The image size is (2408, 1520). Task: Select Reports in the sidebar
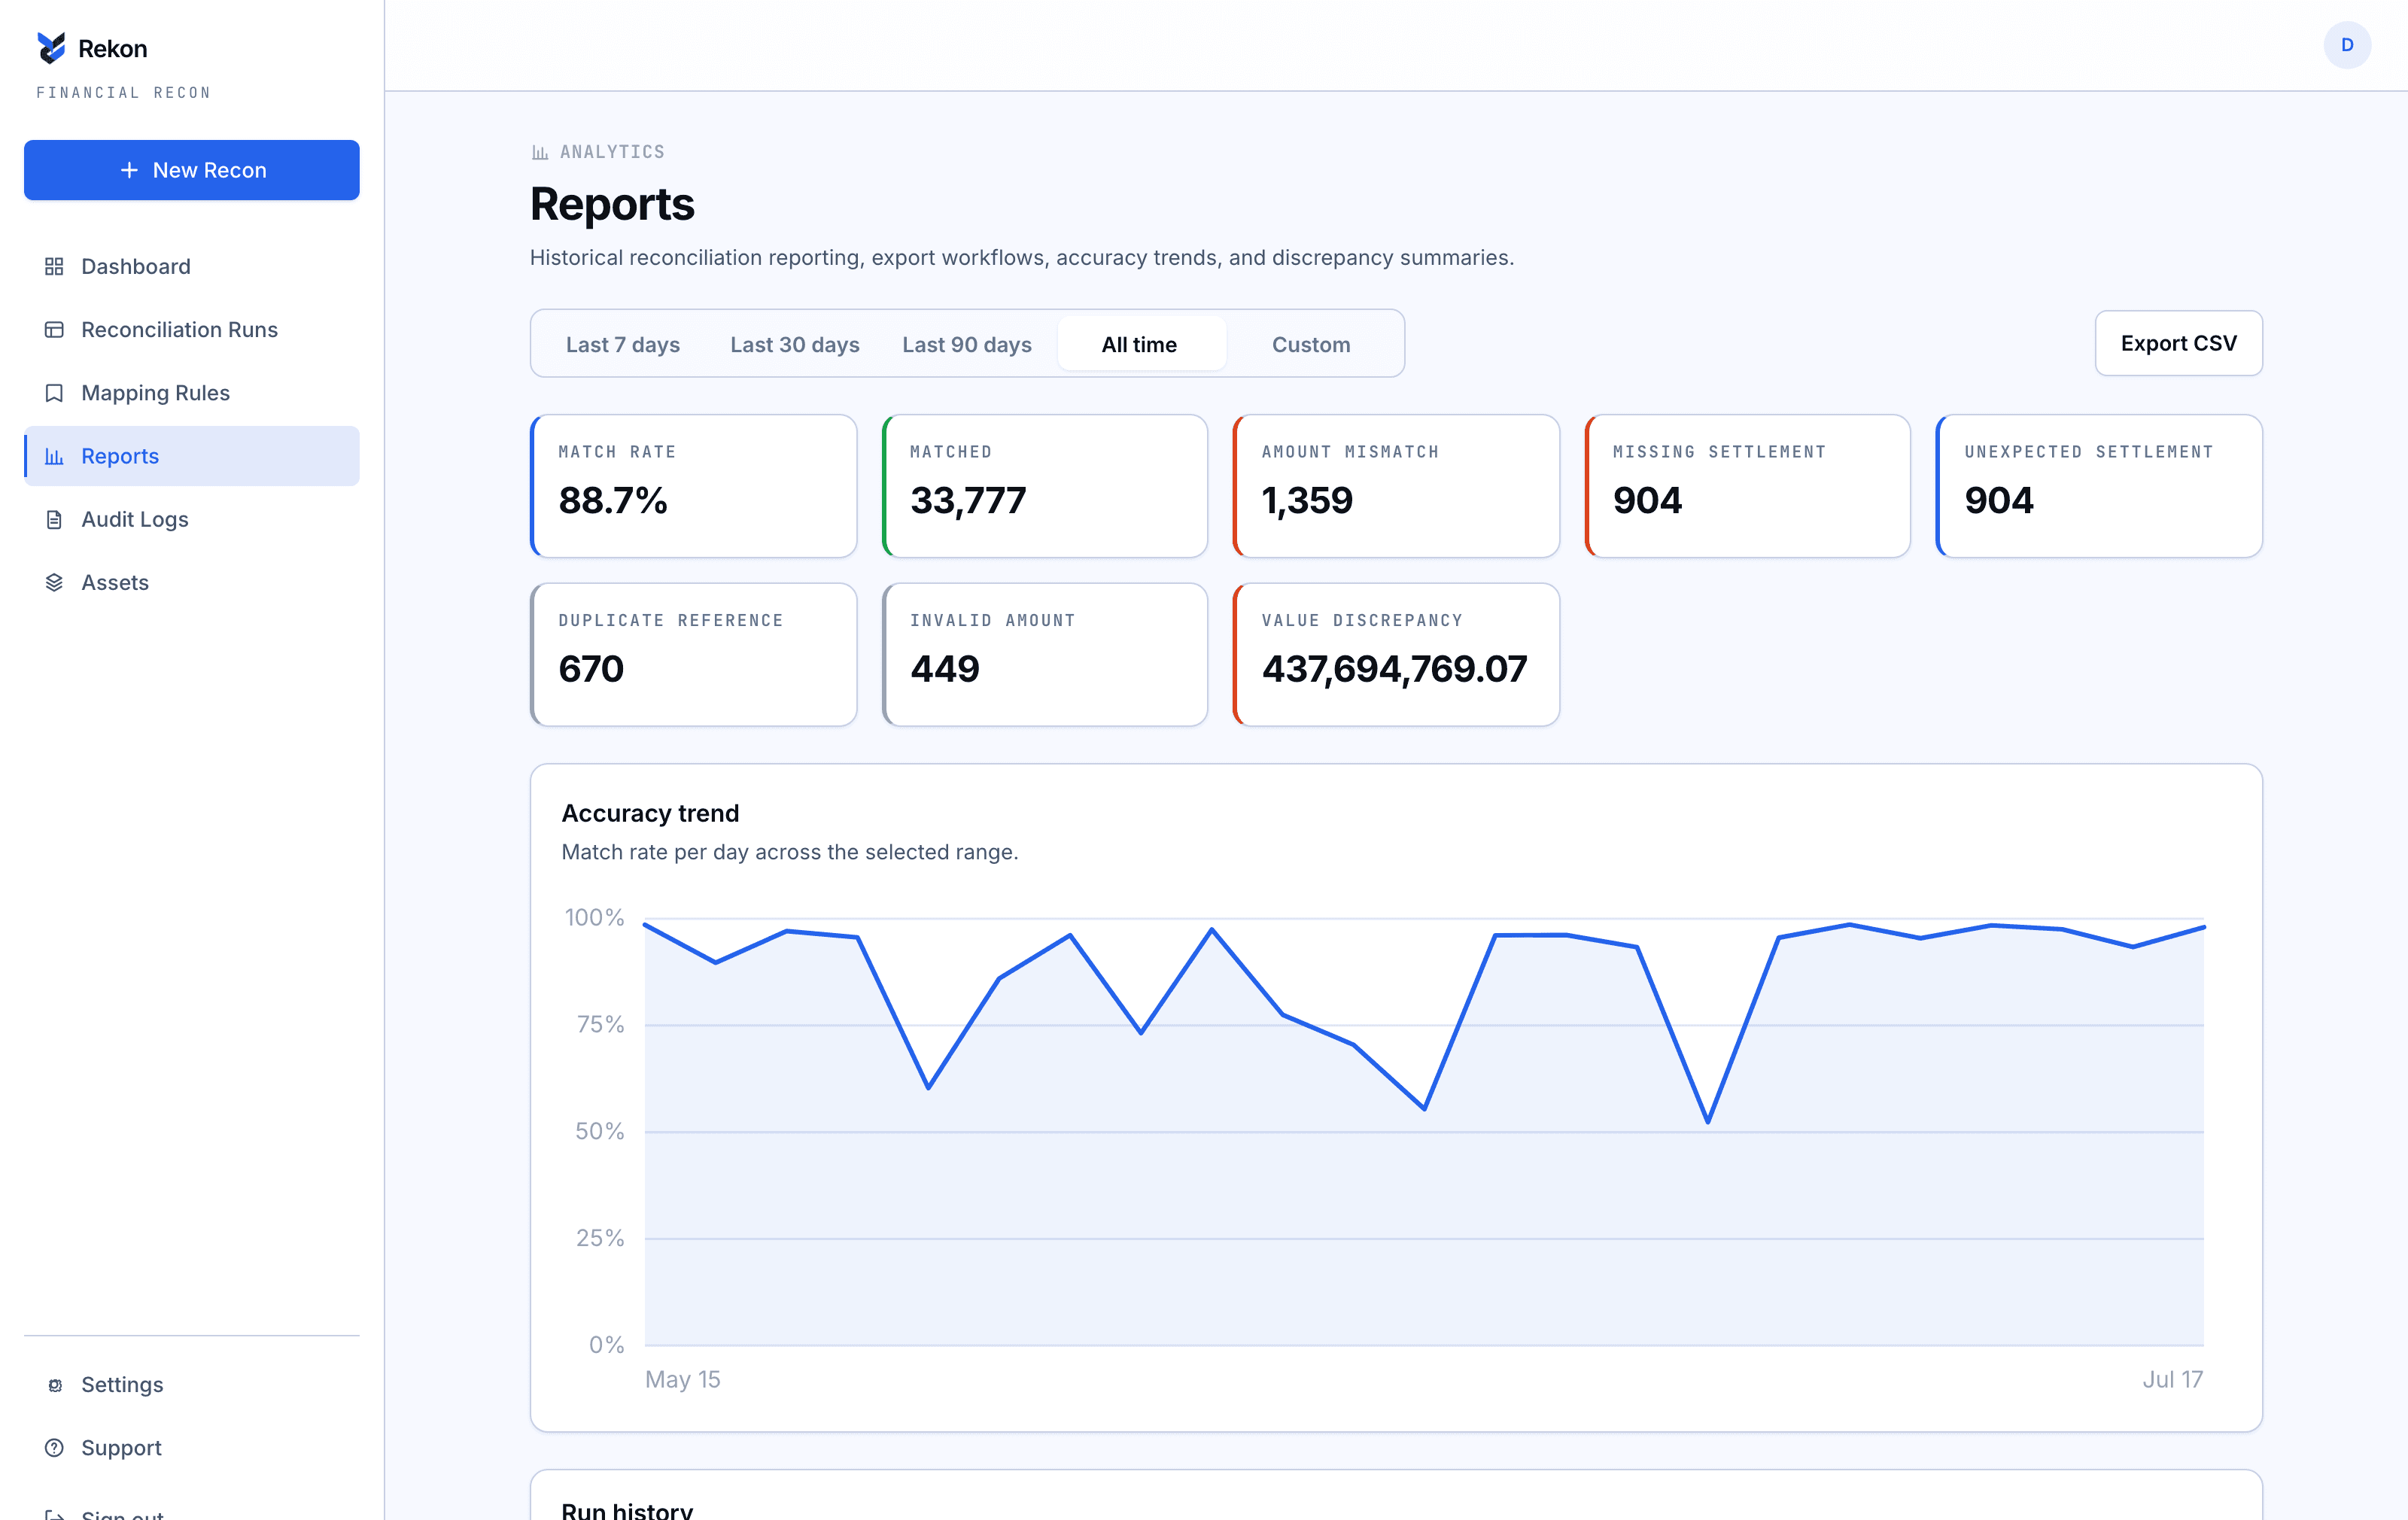pos(192,456)
